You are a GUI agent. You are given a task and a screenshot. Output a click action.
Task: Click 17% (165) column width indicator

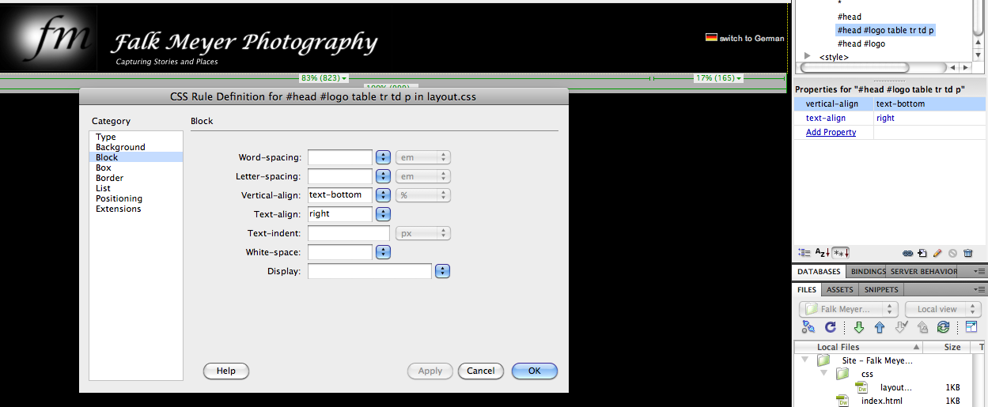[x=718, y=78]
